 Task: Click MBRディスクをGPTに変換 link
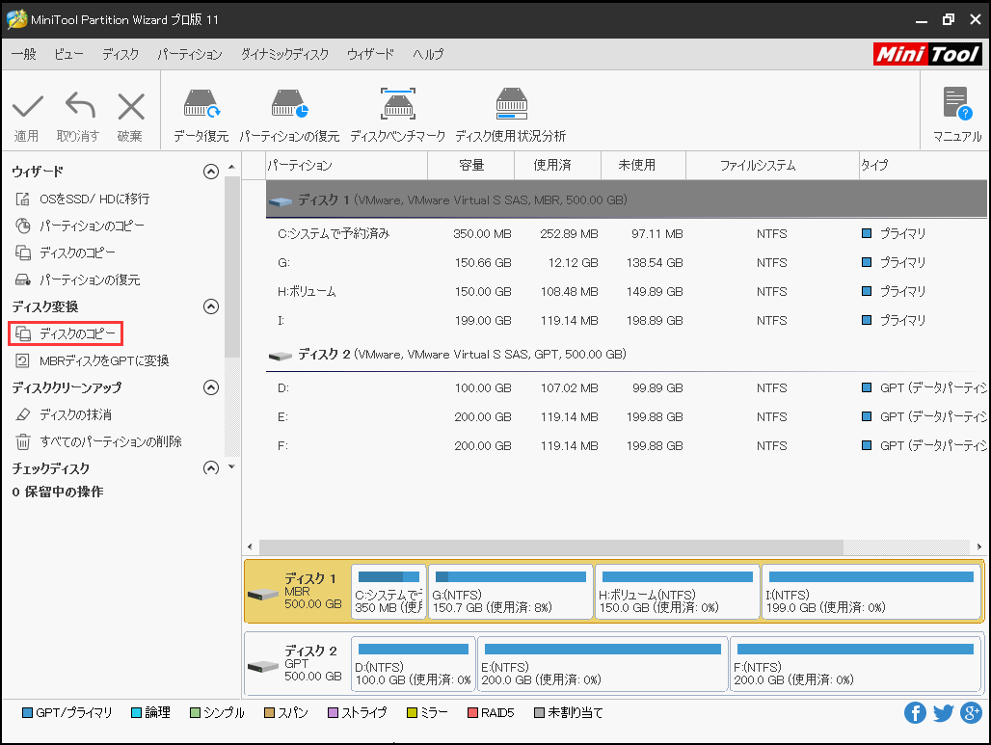pos(103,360)
